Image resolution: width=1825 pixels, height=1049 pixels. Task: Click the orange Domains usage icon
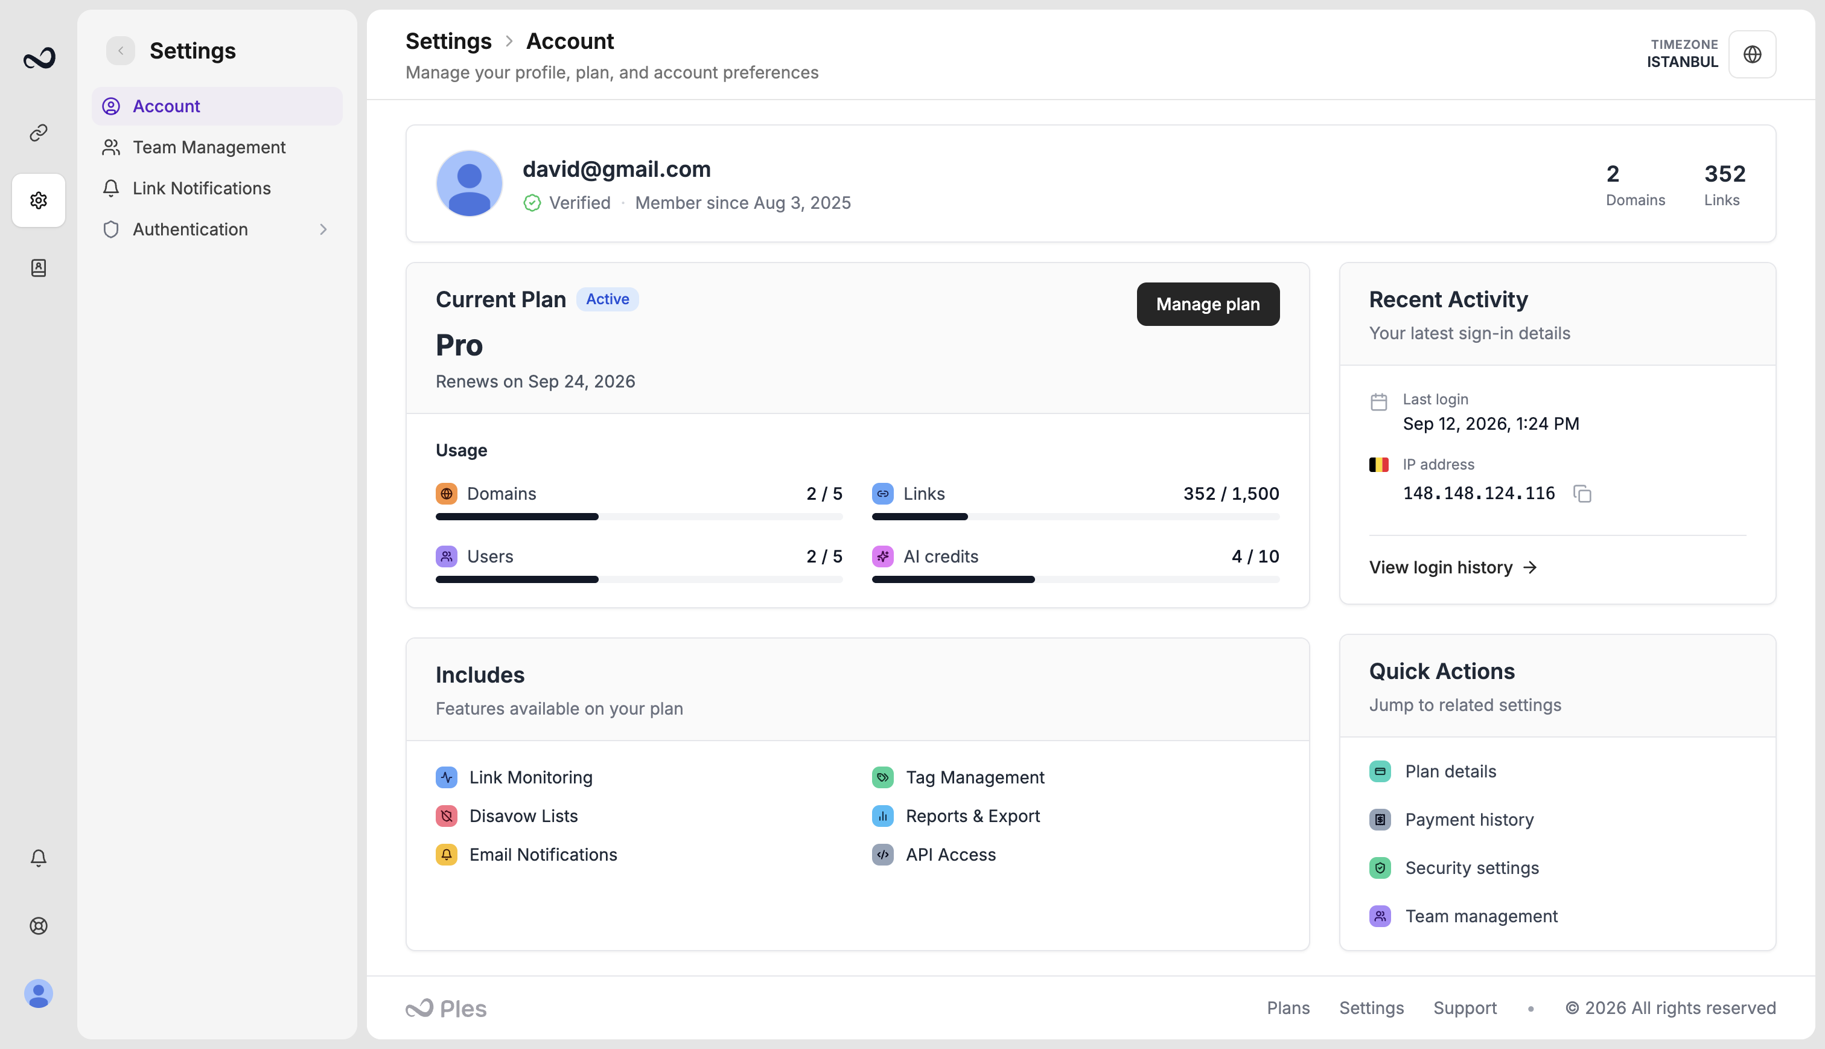[x=447, y=494]
